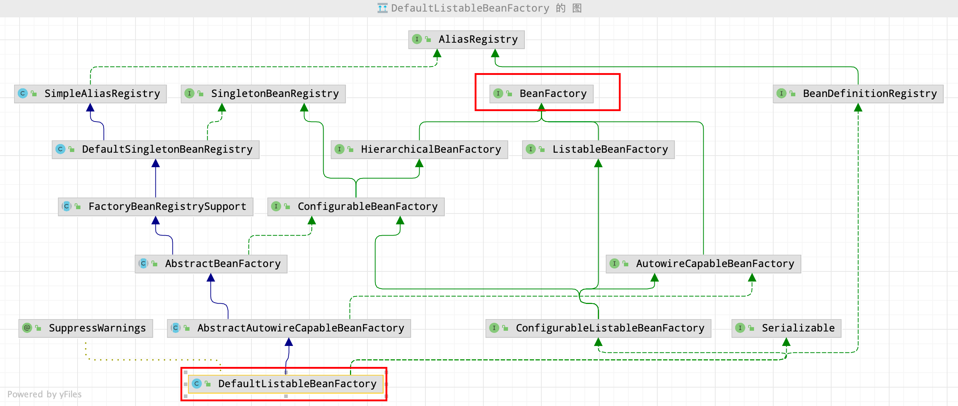
Task: Select the HierarchicalBeanFactory node
Action: click(419, 149)
